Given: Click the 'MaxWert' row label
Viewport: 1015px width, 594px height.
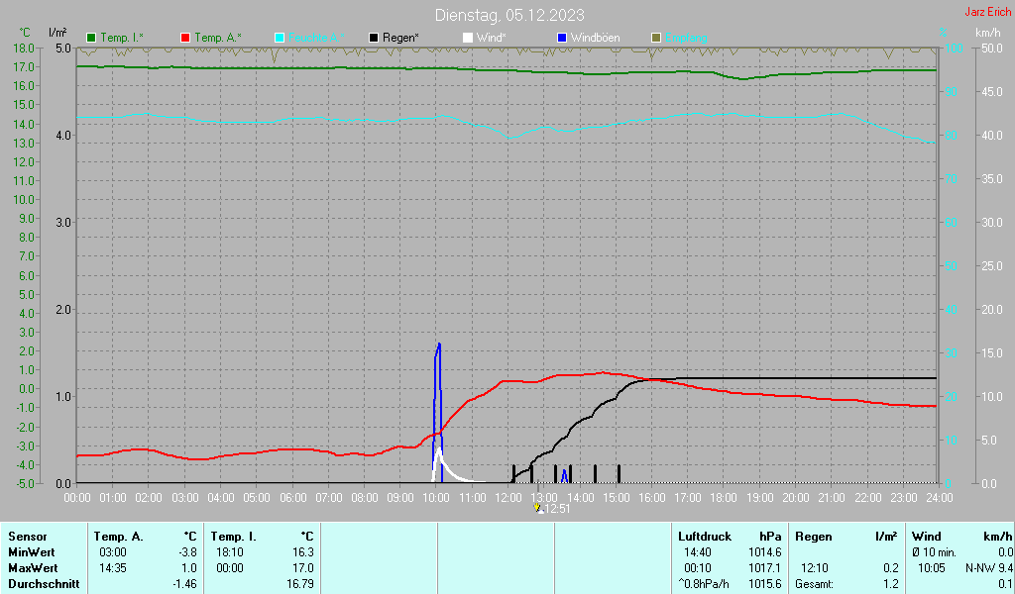Looking at the screenshot, I should (x=33, y=568).
